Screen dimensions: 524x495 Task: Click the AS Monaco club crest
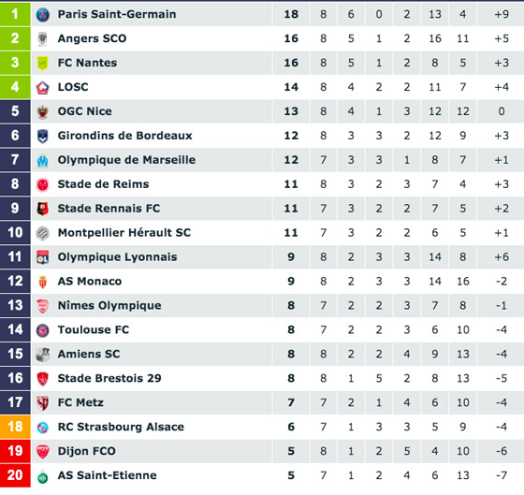click(x=42, y=282)
